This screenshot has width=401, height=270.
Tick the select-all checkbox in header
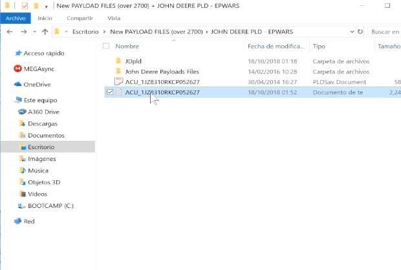[x=106, y=46]
